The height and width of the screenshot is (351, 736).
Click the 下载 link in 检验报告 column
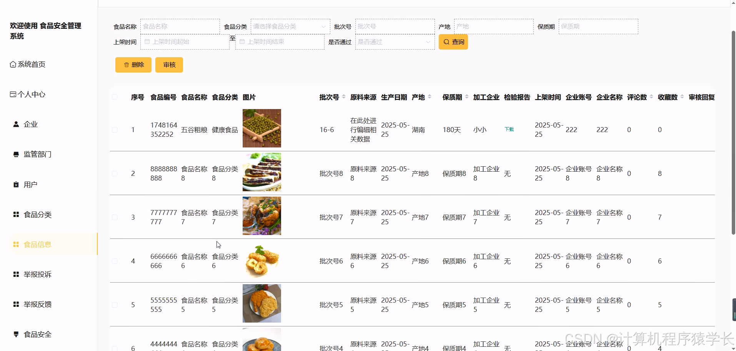click(509, 129)
